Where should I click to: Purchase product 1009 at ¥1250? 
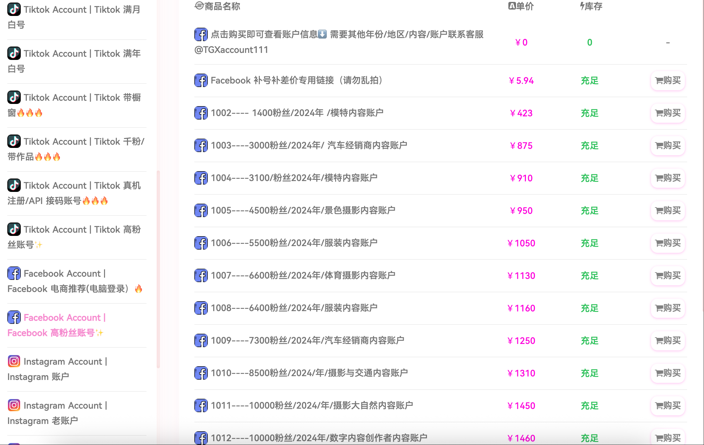668,341
